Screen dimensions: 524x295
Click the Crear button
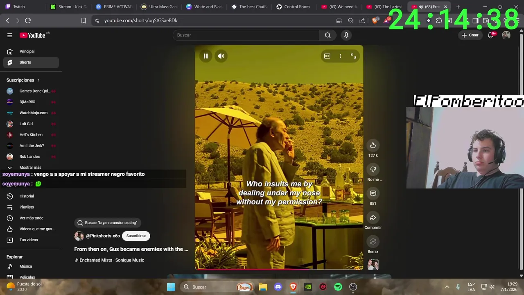click(x=470, y=35)
